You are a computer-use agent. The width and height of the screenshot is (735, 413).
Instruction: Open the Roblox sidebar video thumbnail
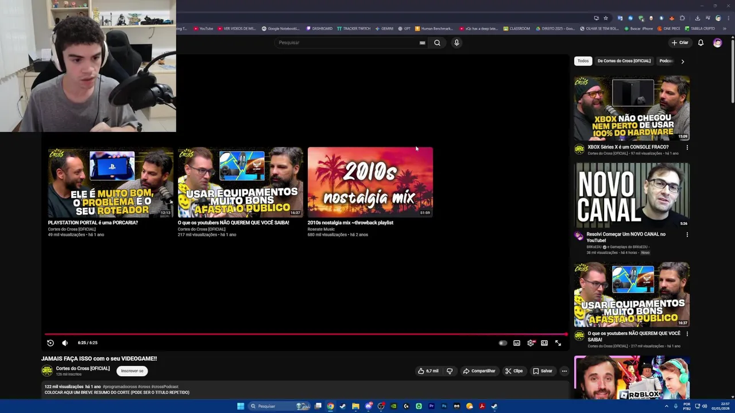(632, 377)
